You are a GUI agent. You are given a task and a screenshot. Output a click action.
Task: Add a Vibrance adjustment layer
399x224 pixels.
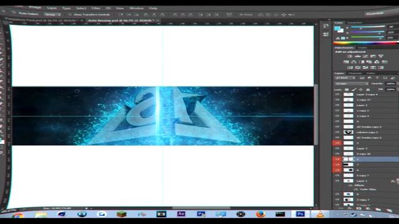click(x=381, y=56)
